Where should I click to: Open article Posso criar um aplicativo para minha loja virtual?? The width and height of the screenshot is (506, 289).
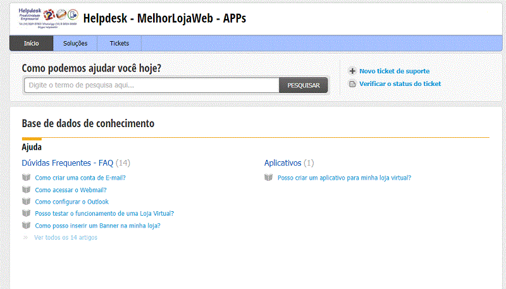tap(344, 178)
